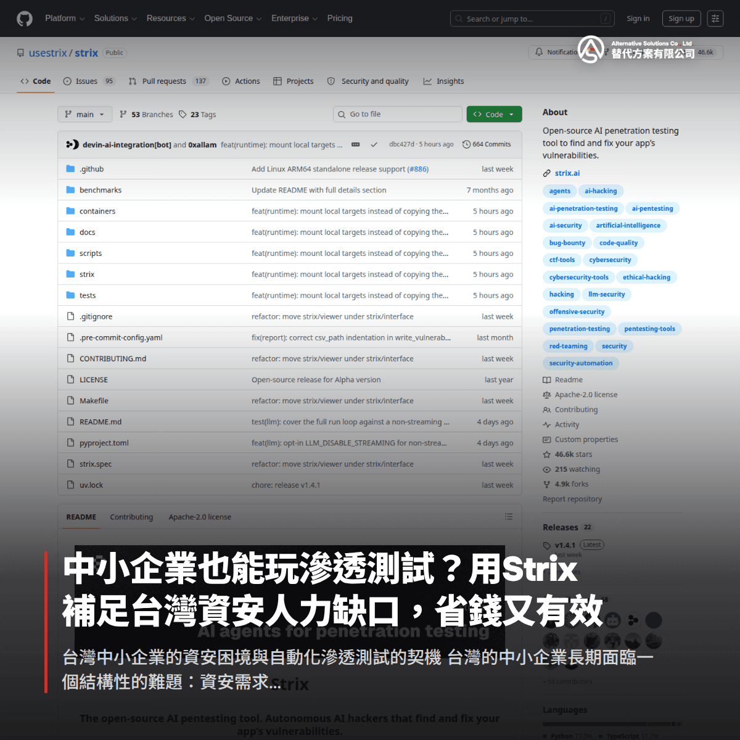Click the Report repository link
This screenshot has height=740, width=740.
[x=572, y=499]
